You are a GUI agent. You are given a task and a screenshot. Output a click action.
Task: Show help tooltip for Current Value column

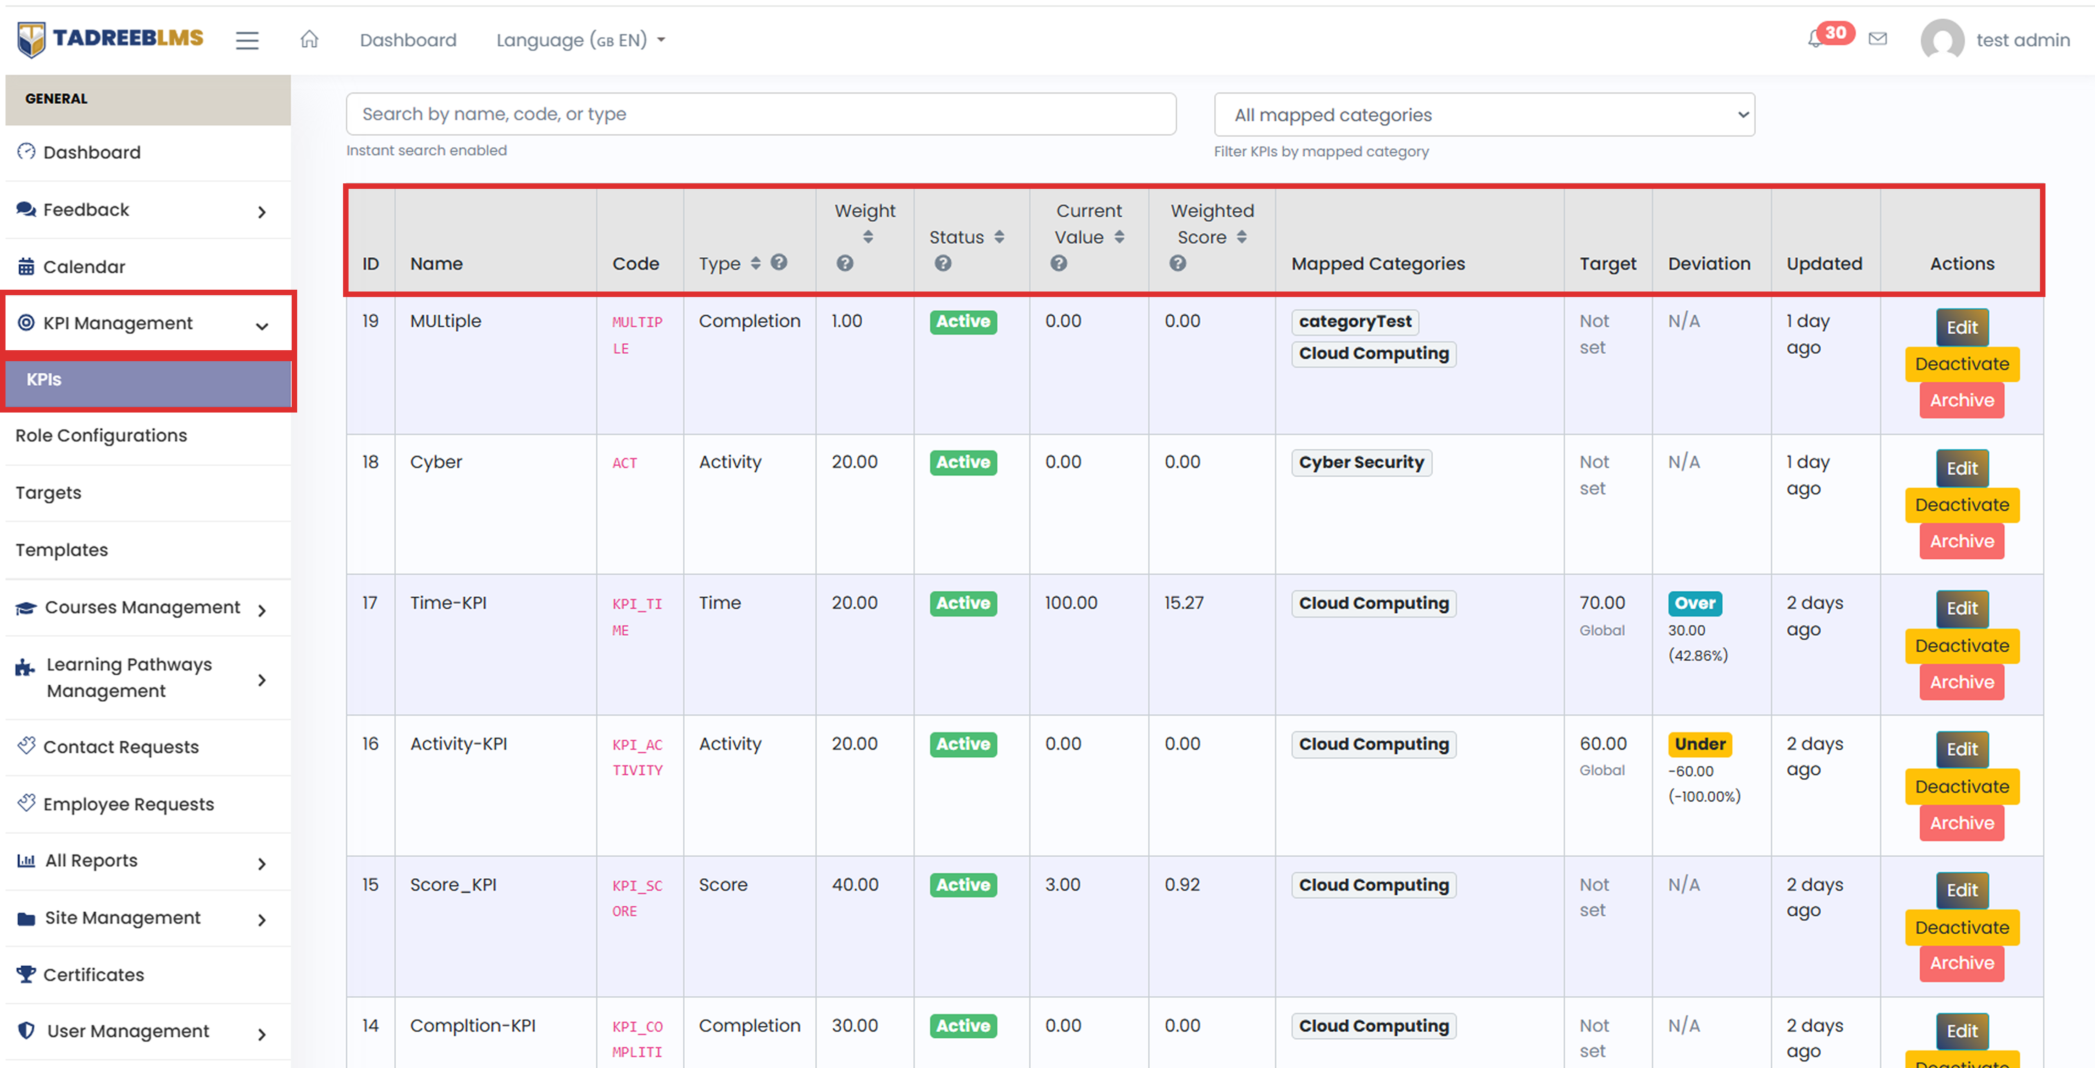coord(1058,264)
